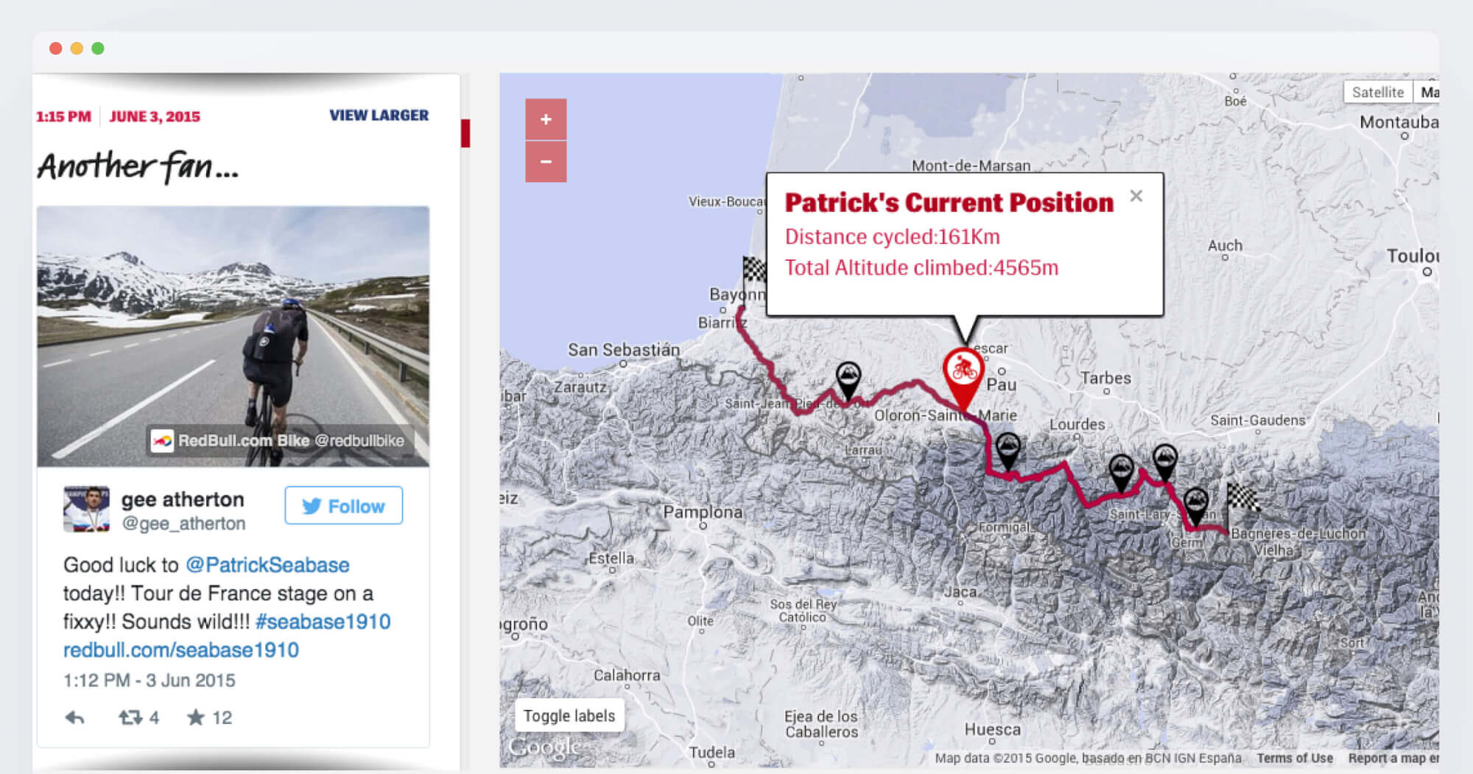Click the Saint-Gaudens city label
The height and width of the screenshot is (774, 1473).
click(x=1258, y=421)
